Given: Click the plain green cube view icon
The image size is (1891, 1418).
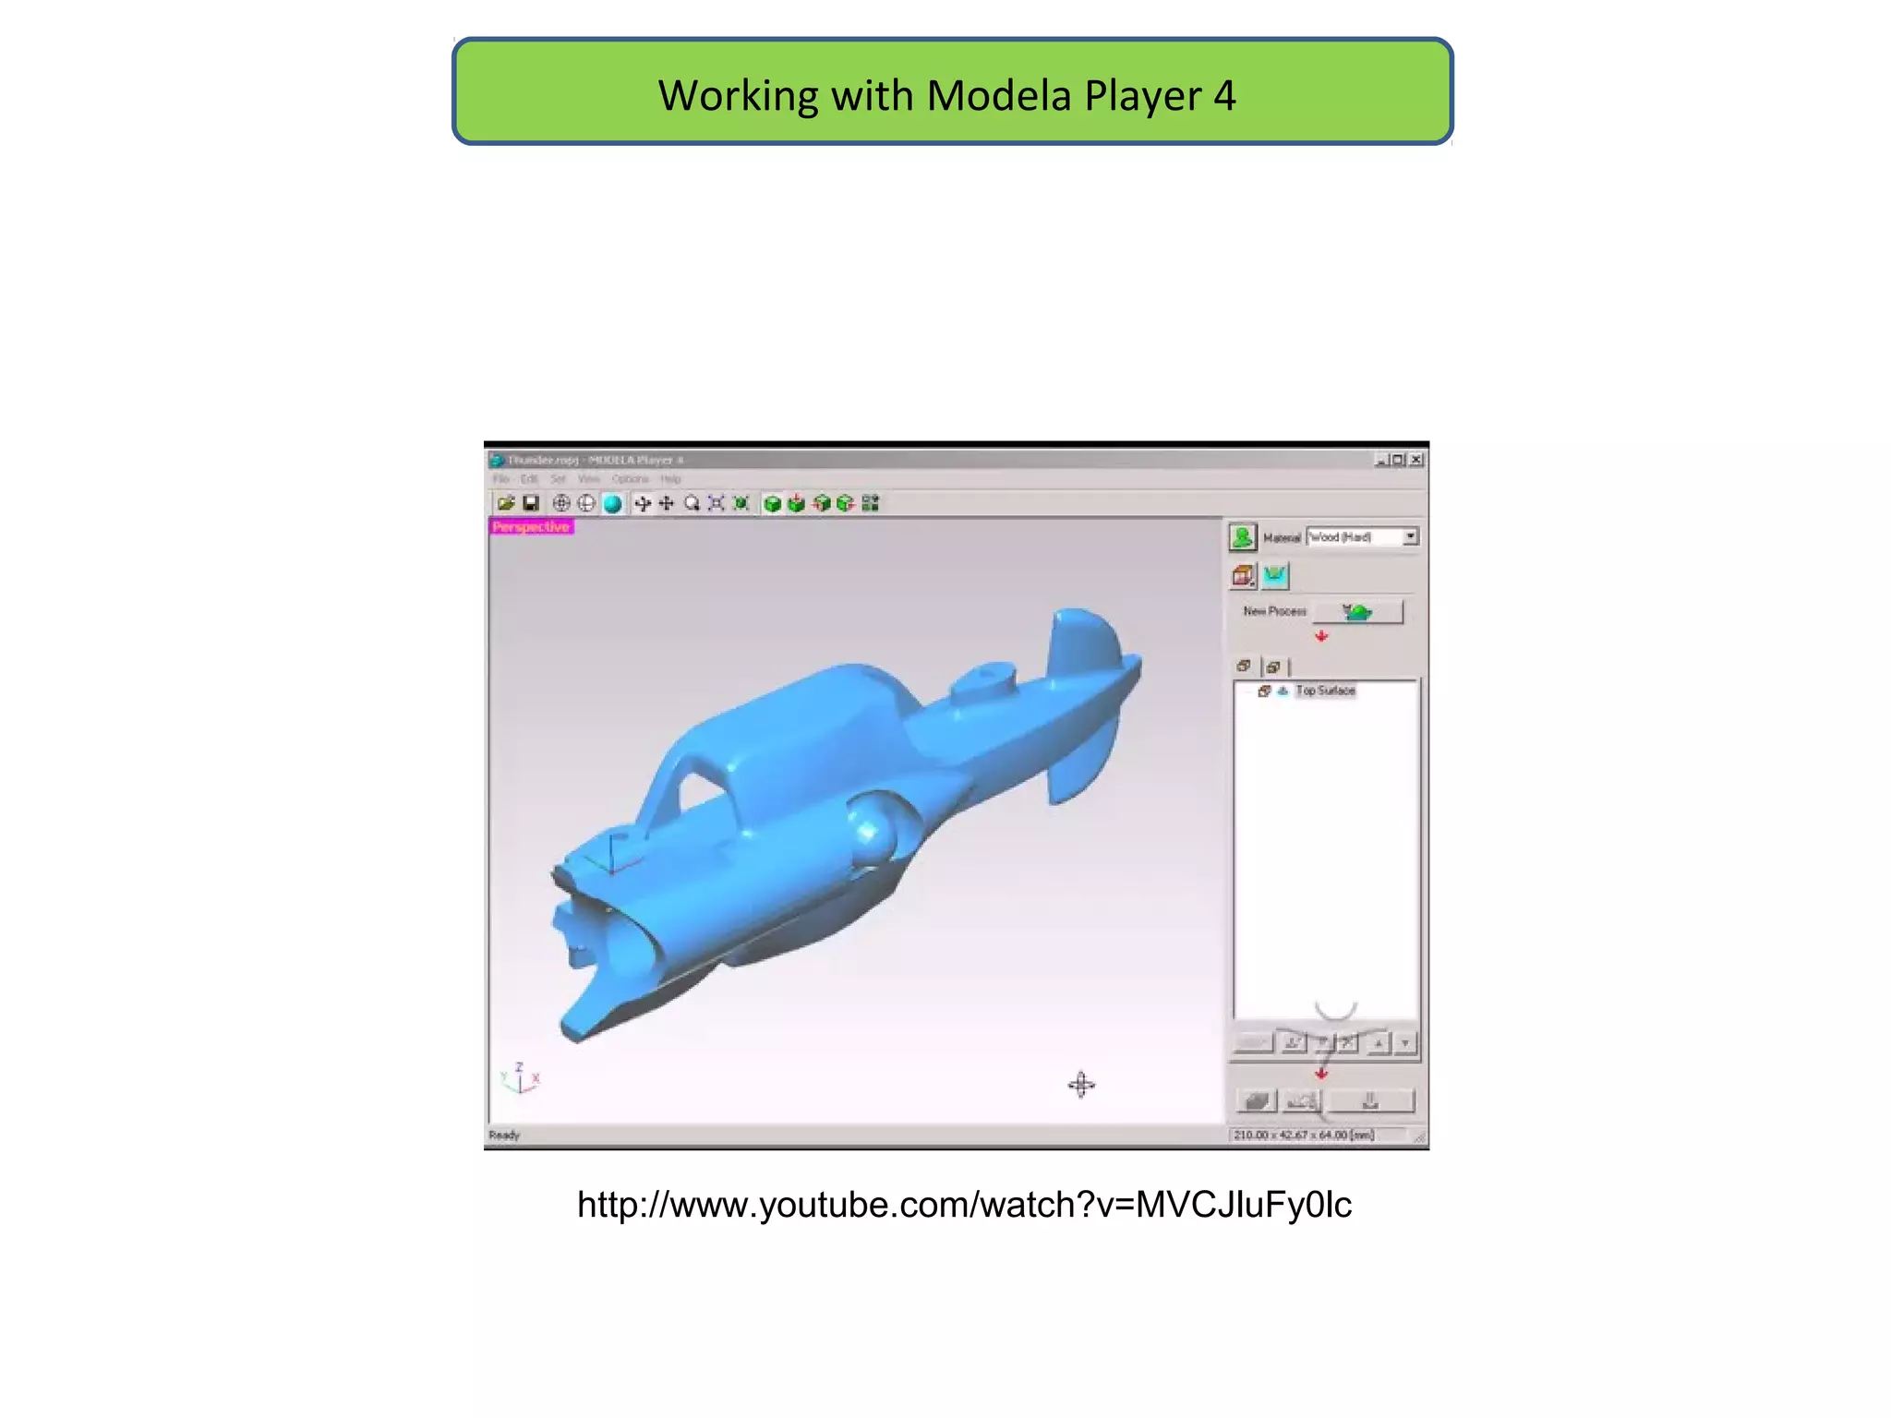Looking at the screenshot, I should point(773,503).
